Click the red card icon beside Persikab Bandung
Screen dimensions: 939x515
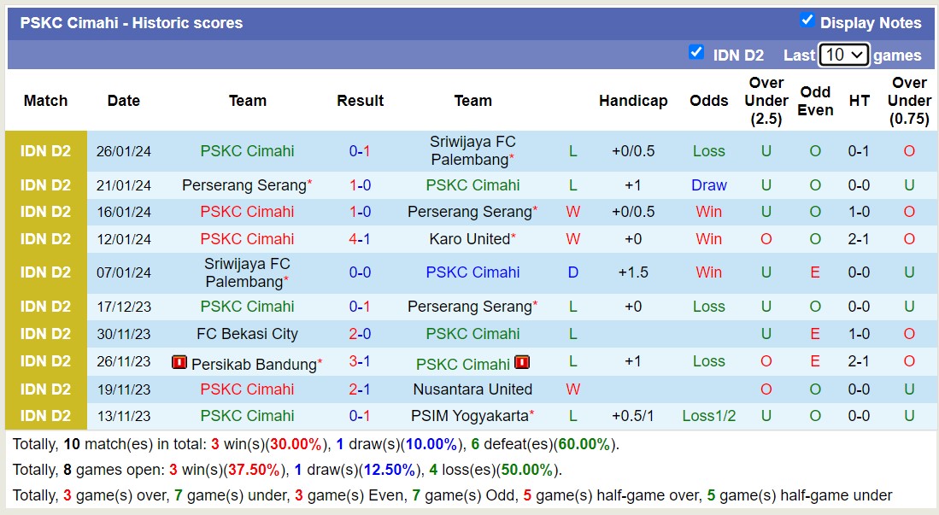(x=180, y=361)
